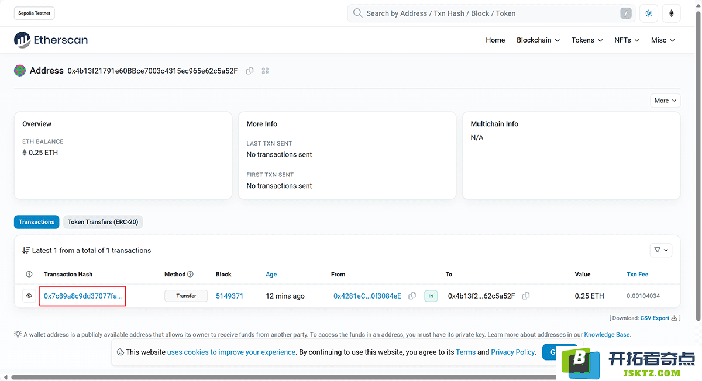Click the recipient address 0x4b13f2...62c5a52F text
This screenshot has width=702, height=381.
tap(481, 296)
